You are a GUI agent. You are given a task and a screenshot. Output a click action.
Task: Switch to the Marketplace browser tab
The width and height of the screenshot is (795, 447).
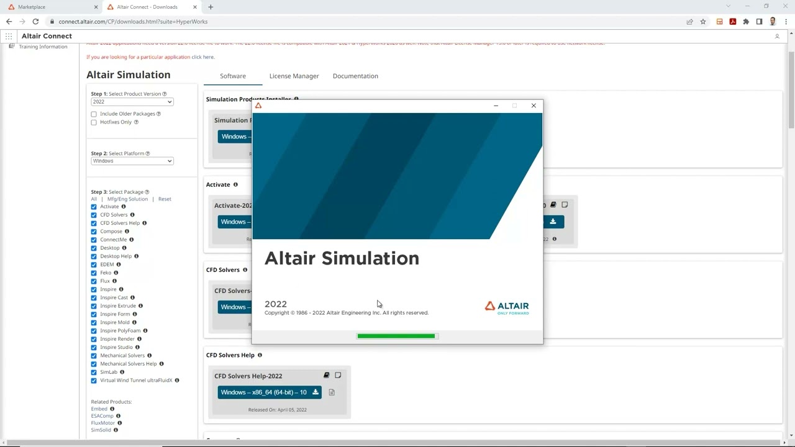click(52, 7)
